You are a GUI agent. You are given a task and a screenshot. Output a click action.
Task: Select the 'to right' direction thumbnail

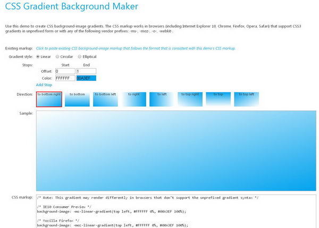(133, 99)
